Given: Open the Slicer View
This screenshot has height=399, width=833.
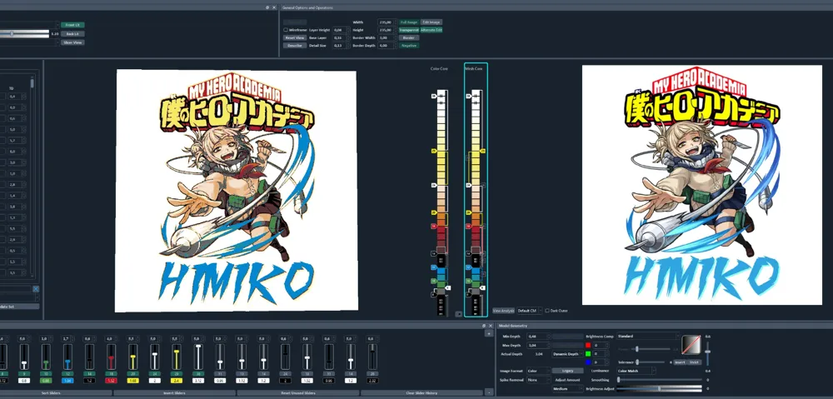Looking at the screenshot, I should [72, 42].
